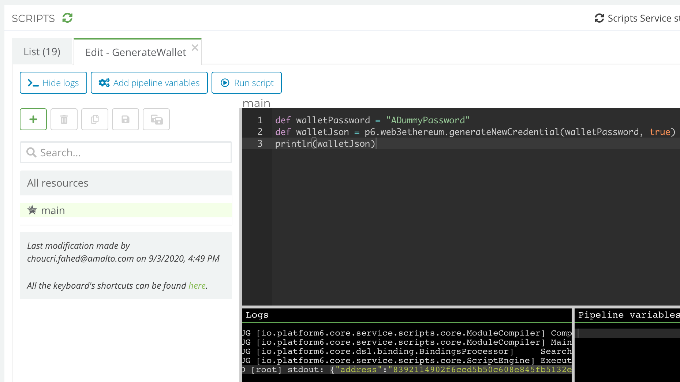The width and height of the screenshot is (680, 382).
Task: Click inside the Search field
Action: [110, 152]
